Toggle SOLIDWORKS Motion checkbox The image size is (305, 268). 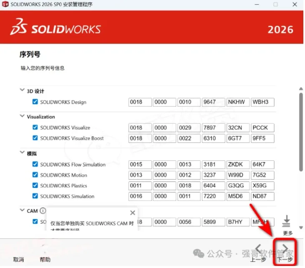(35, 174)
